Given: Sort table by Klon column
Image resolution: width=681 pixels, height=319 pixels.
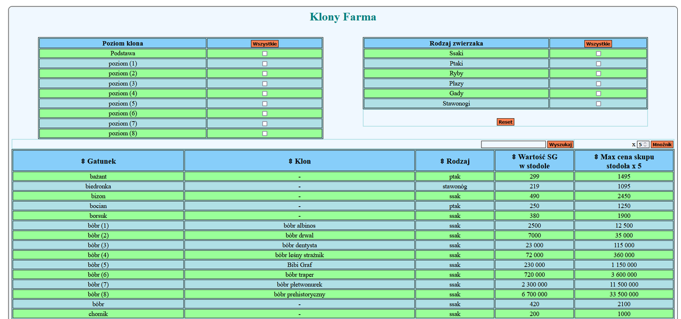Looking at the screenshot, I should click(x=300, y=161).
